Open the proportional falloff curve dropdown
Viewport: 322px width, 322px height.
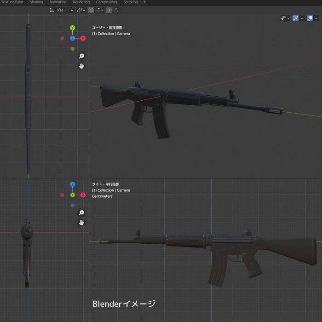tap(118, 10)
